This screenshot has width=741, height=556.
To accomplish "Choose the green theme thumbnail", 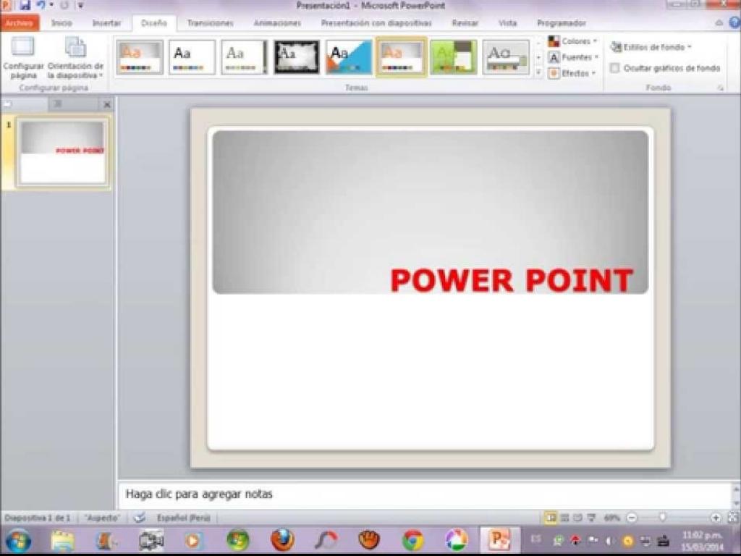I will coord(453,57).
